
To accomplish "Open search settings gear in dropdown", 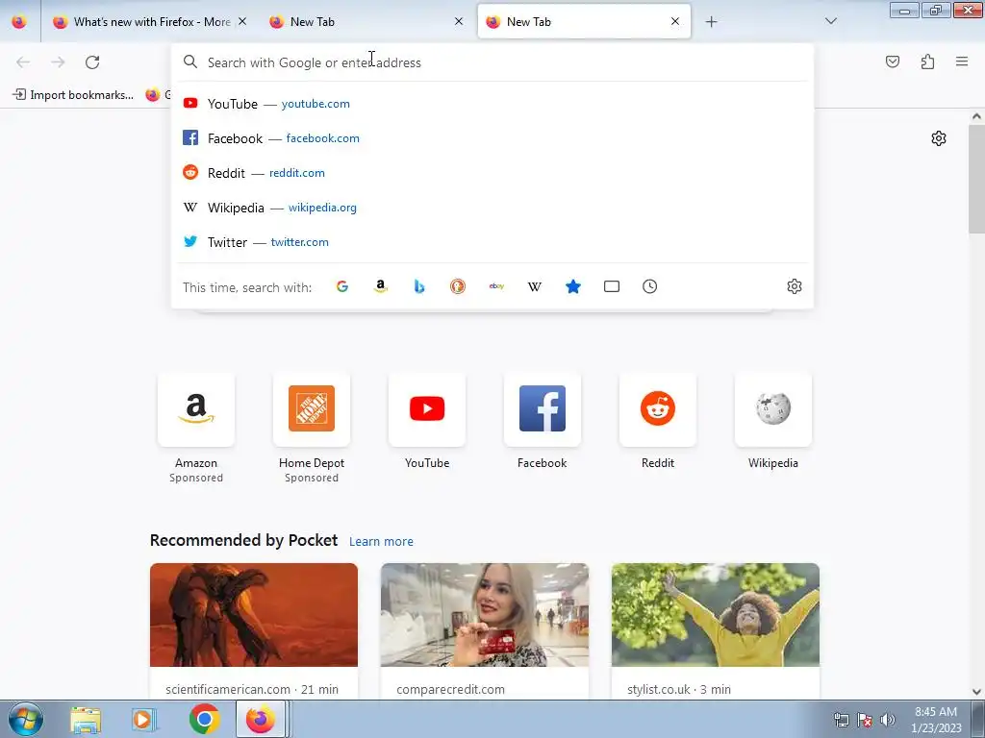I will point(794,286).
